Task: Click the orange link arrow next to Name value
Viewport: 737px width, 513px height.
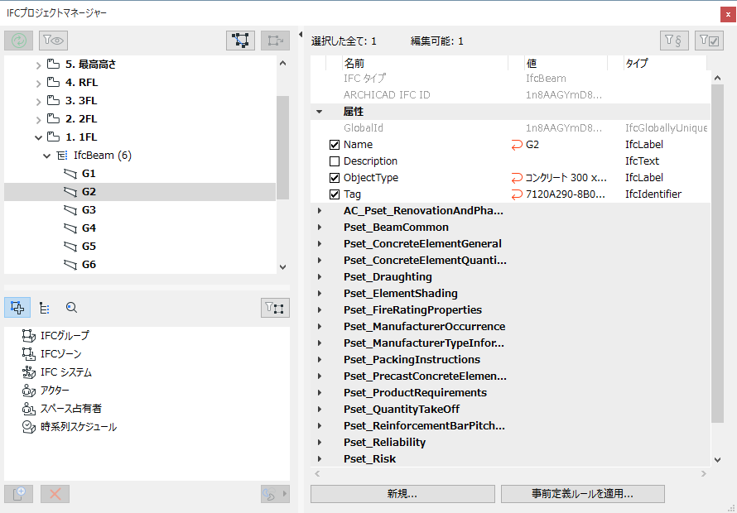Action: 517,145
